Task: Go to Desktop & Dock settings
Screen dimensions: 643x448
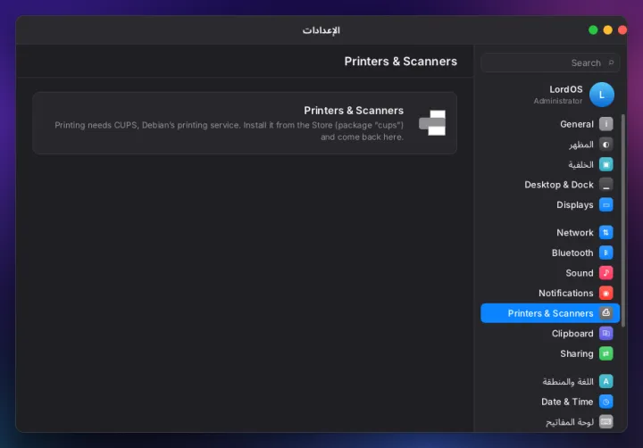Action: (x=550, y=185)
